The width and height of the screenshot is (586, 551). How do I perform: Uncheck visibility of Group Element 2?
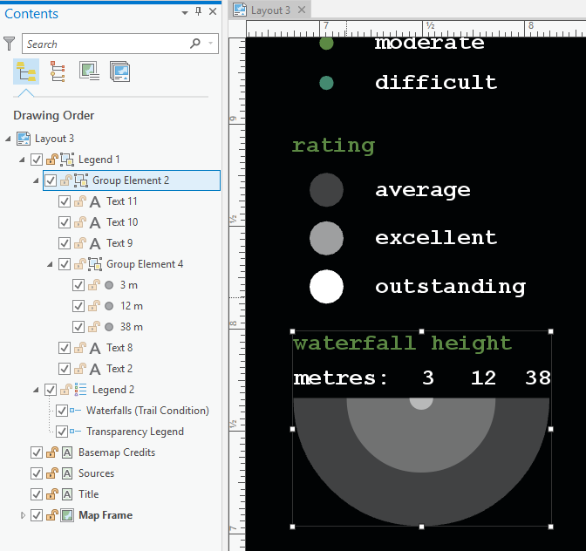[x=51, y=180]
